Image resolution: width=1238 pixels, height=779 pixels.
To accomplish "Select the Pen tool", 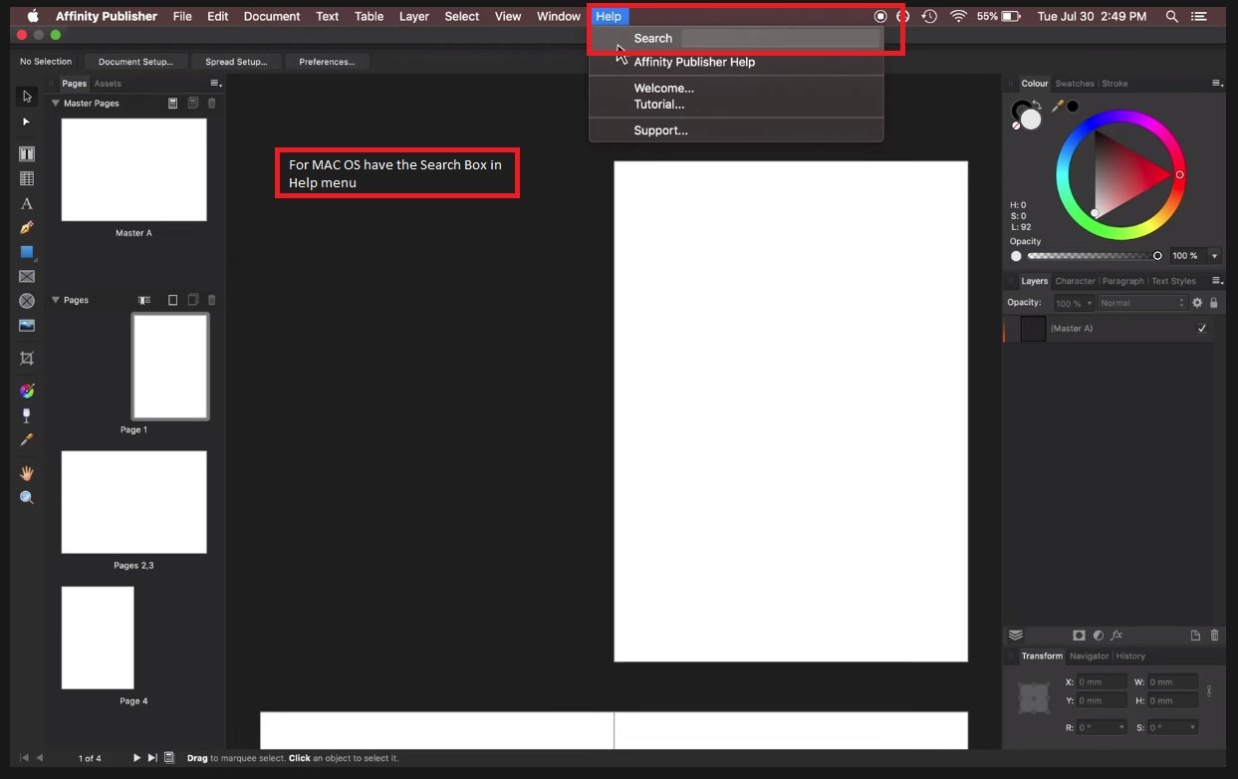I will pyautogui.click(x=27, y=228).
